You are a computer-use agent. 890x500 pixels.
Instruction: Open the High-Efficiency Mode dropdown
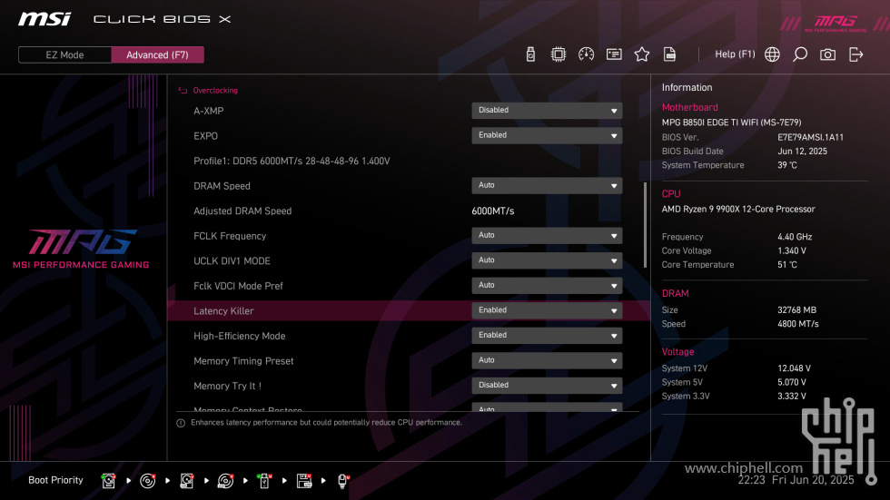[x=547, y=335]
